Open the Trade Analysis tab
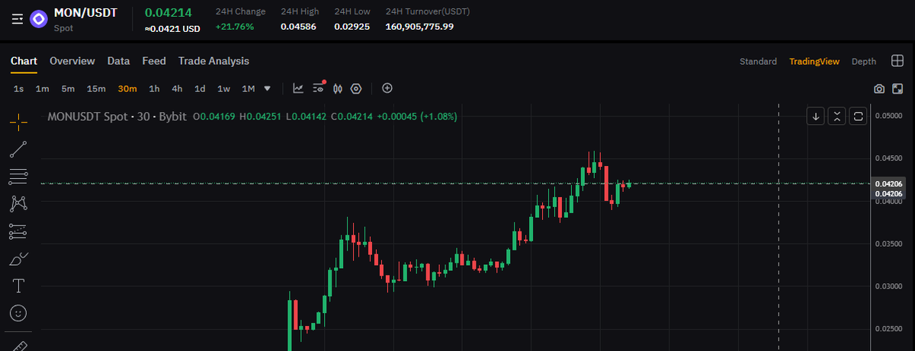915x351 pixels. [213, 61]
